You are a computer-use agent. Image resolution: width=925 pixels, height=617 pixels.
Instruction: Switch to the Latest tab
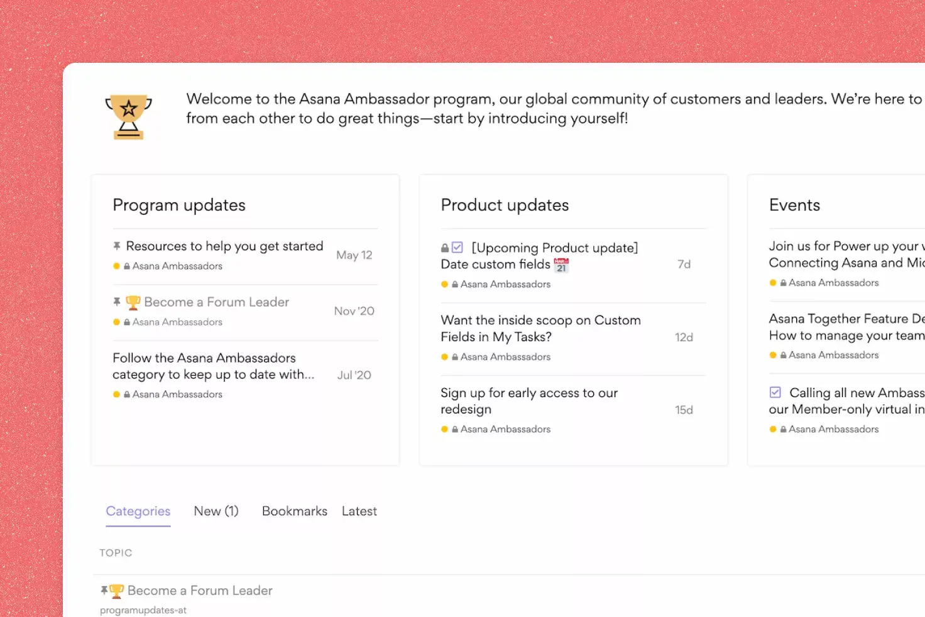coord(359,511)
